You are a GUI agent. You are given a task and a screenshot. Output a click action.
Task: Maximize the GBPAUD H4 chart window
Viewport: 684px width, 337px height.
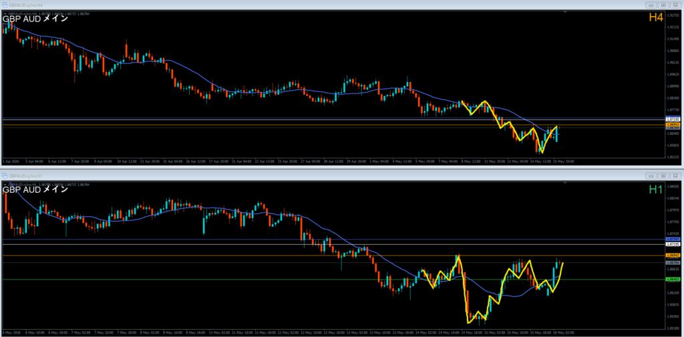coord(663,5)
